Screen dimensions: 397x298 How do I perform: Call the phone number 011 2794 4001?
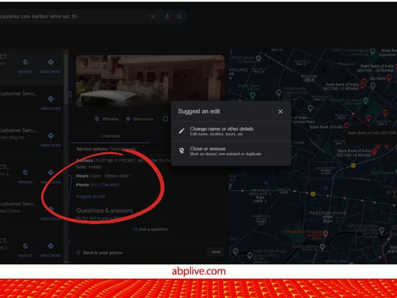click(x=105, y=185)
